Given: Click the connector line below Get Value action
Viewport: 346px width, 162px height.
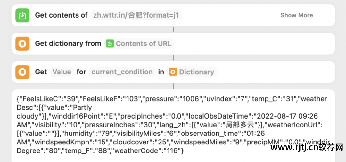Looking at the screenshot, I should click(173, 86).
